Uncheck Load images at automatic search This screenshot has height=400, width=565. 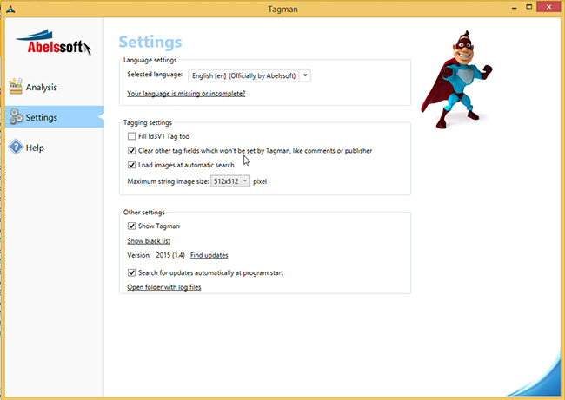point(132,165)
